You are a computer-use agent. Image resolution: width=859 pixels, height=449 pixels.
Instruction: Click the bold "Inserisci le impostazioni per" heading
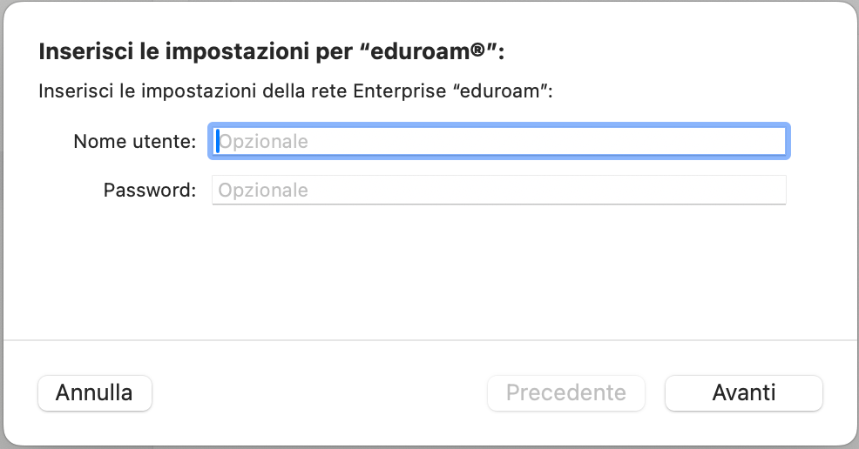click(197, 51)
